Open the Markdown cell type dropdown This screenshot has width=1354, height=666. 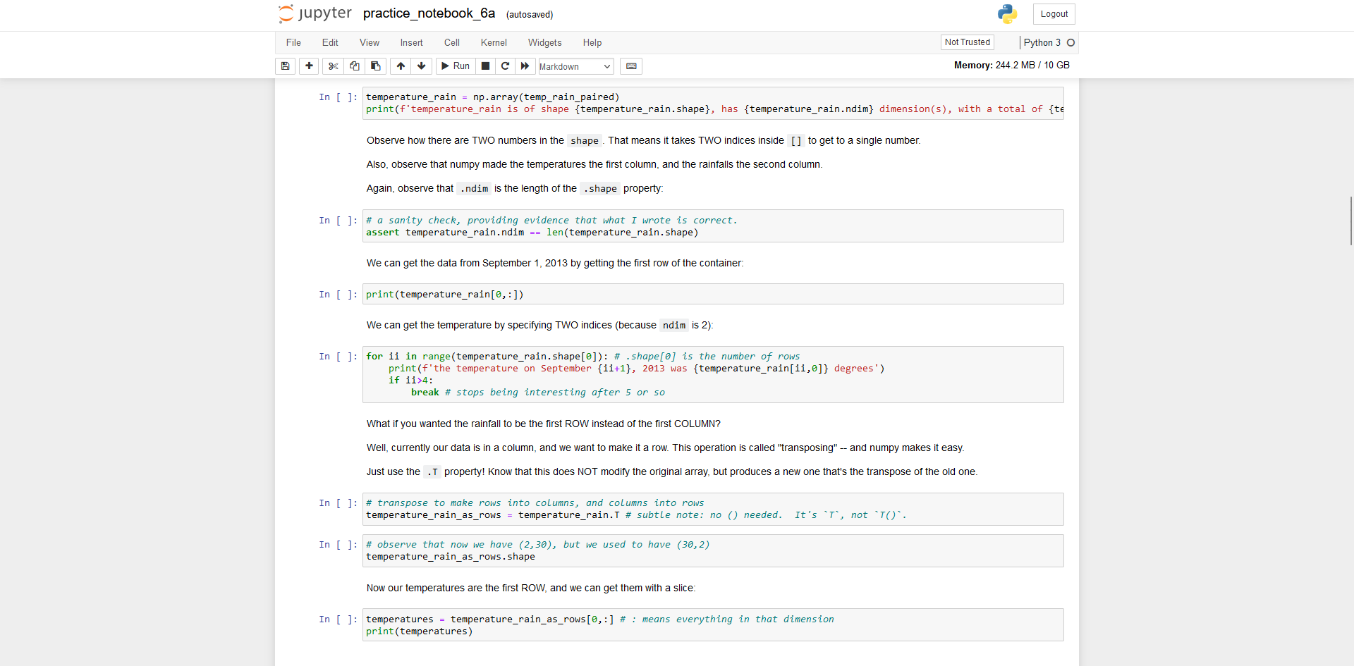574,66
